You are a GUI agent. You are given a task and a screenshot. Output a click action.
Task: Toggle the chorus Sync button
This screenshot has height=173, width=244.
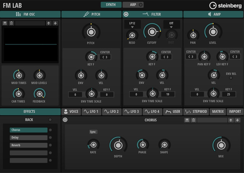(x=93, y=132)
